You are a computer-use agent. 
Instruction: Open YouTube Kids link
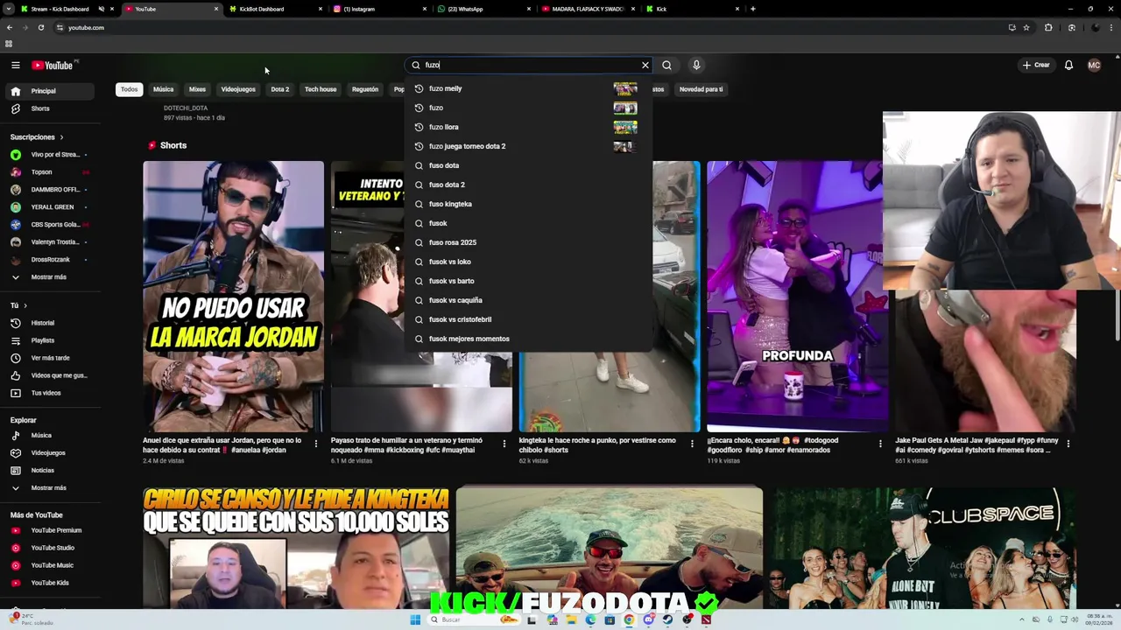point(51,583)
